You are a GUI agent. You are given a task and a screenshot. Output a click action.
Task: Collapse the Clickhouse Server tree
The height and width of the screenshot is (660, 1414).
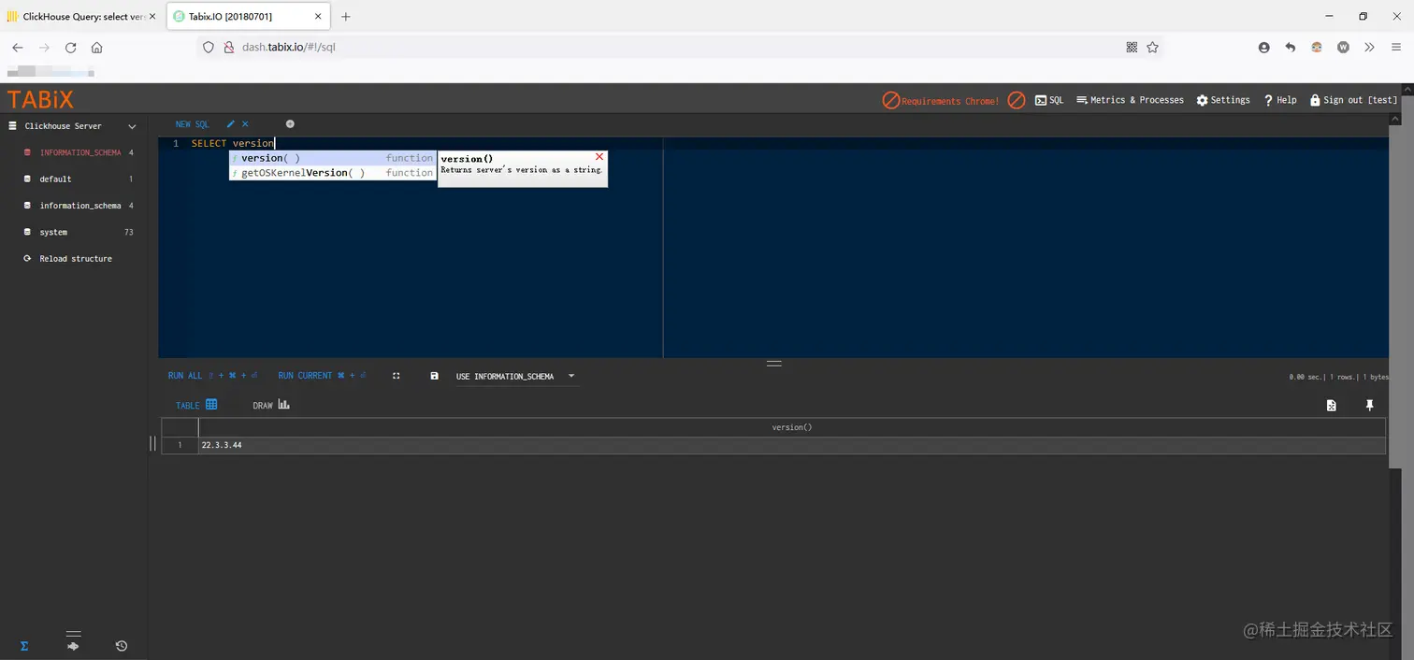coord(132,126)
